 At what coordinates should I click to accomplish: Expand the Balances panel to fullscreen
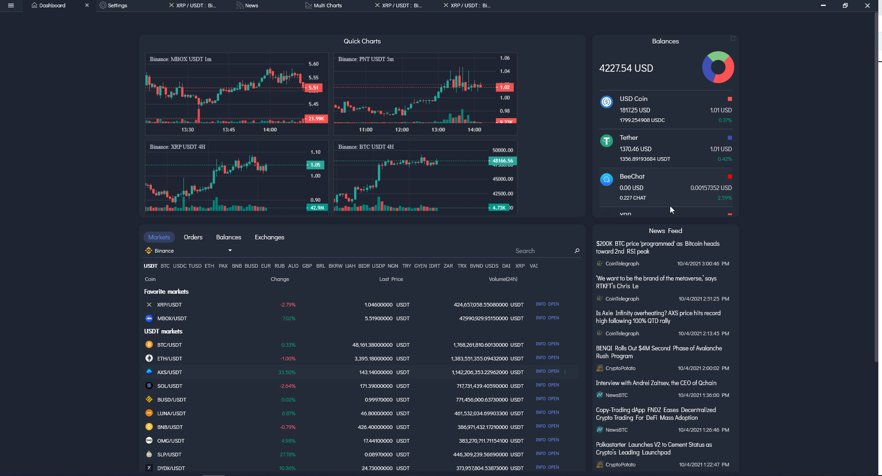click(733, 38)
